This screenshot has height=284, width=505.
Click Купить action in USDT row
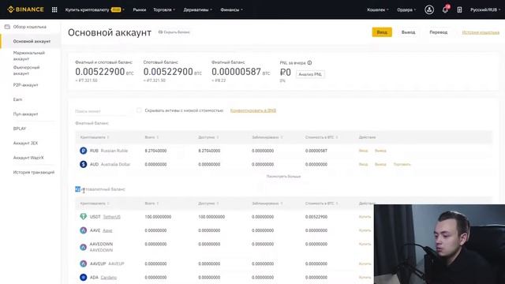tap(365, 217)
